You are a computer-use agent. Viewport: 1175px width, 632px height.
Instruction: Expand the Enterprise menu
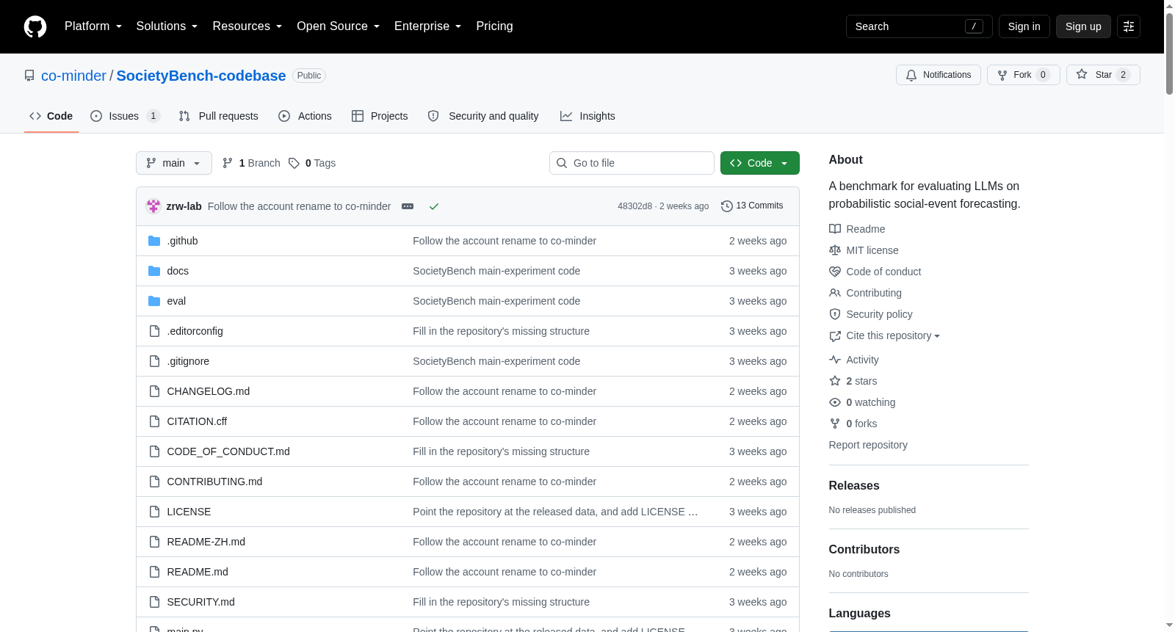427,26
